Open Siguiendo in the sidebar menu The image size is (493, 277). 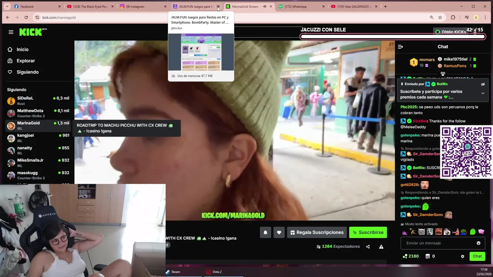(x=27, y=72)
